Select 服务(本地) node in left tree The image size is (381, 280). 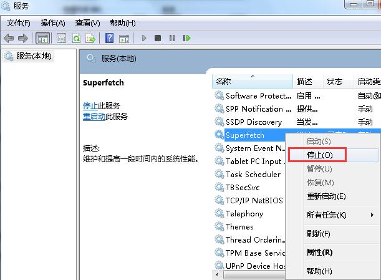tap(29, 56)
